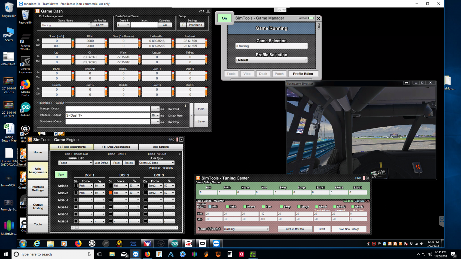This screenshot has height=259, width=461.
Task: Click Game Engine horizontal scrollbar
Action: click(124, 228)
